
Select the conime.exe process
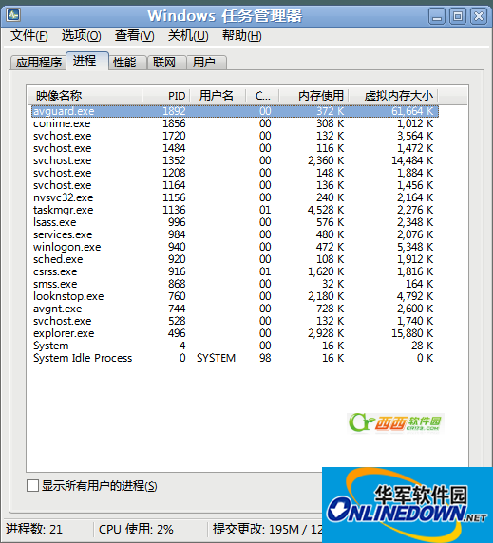(235, 123)
